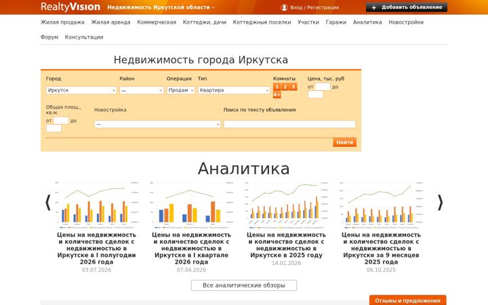The image size is (488, 305).
Task: Open Жилая продажа menu item
Action: pyautogui.click(x=62, y=22)
